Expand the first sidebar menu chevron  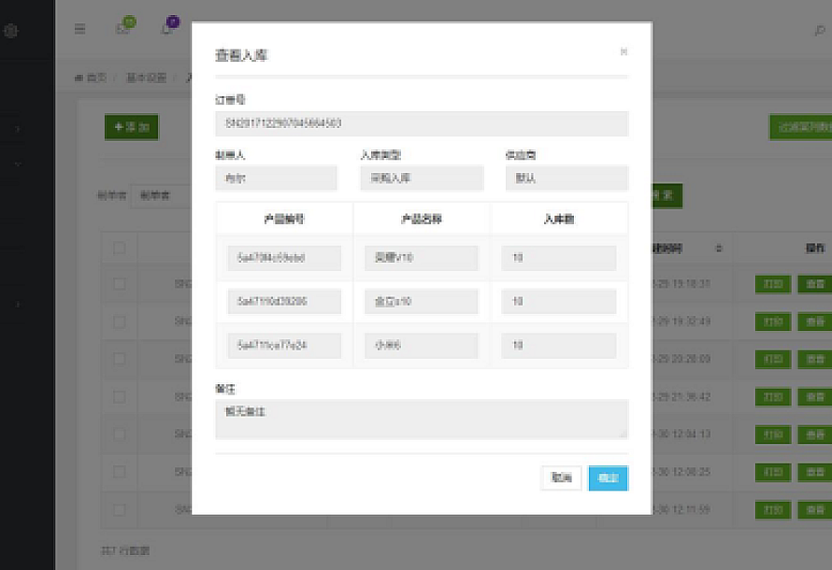(17, 129)
